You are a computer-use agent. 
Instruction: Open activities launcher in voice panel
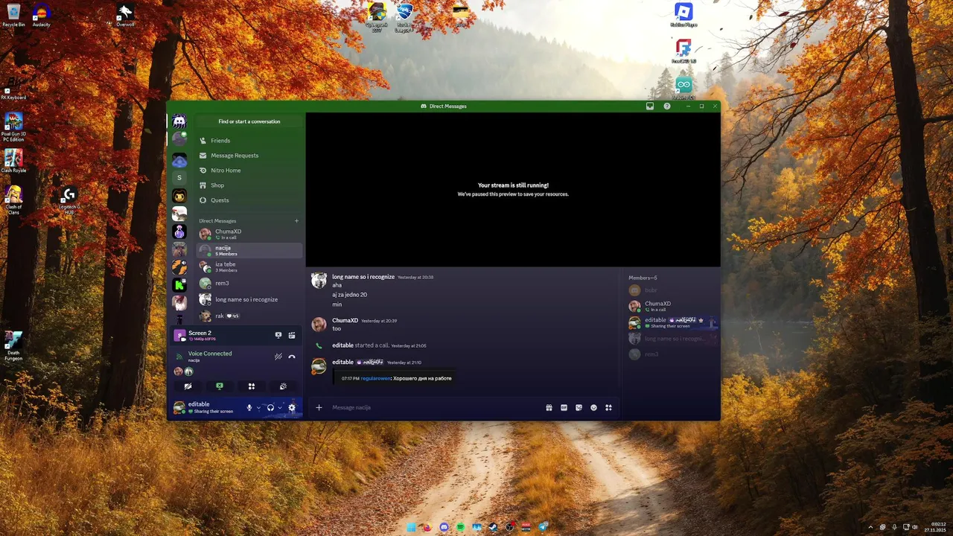point(252,386)
